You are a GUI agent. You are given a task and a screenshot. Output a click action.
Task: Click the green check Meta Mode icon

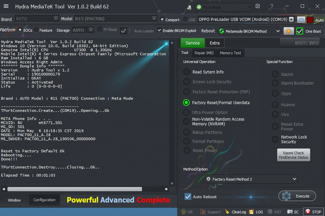tap(199, 7)
